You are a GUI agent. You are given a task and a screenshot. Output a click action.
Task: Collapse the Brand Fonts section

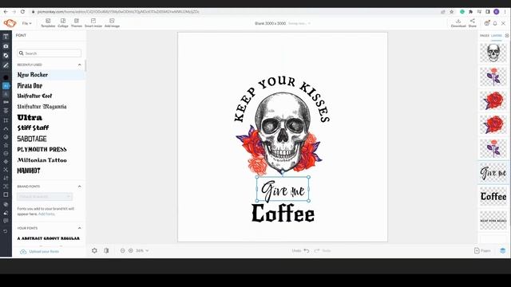point(80,187)
